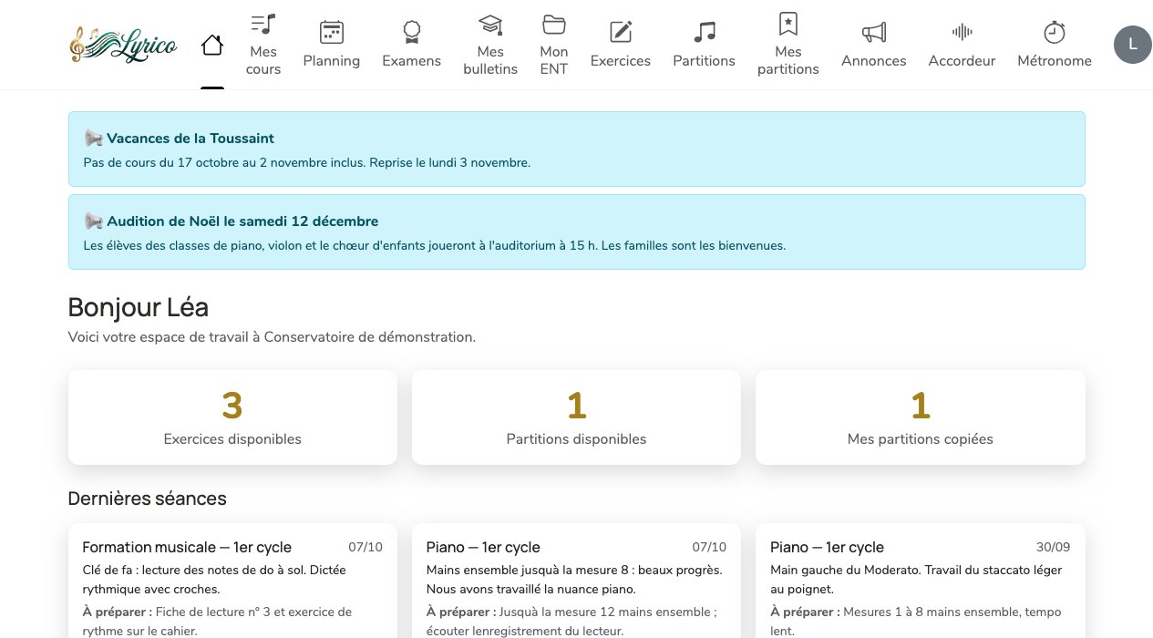Click 'Voici votre espace de travail' subtitle

[272, 337]
